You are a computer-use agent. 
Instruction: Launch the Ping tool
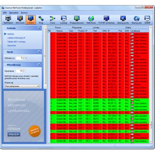41,20
